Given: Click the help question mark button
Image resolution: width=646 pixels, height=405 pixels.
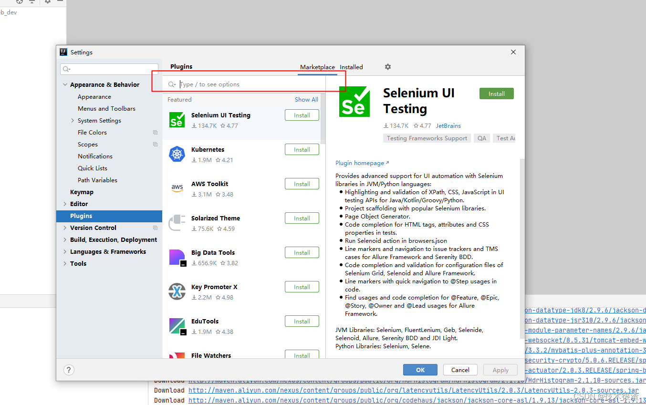Looking at the screenshot, I should [x=69, y=370].
